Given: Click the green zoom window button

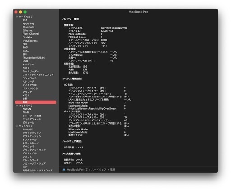Looking at the screenshot, I should pyautogui.click(x=25, y=12).
